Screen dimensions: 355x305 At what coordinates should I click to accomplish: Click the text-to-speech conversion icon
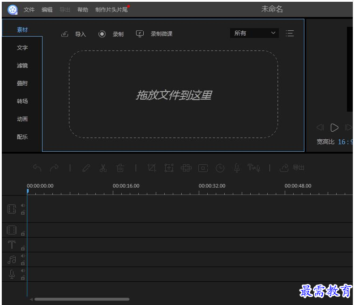pyautogui.click(x=254, y=167)
